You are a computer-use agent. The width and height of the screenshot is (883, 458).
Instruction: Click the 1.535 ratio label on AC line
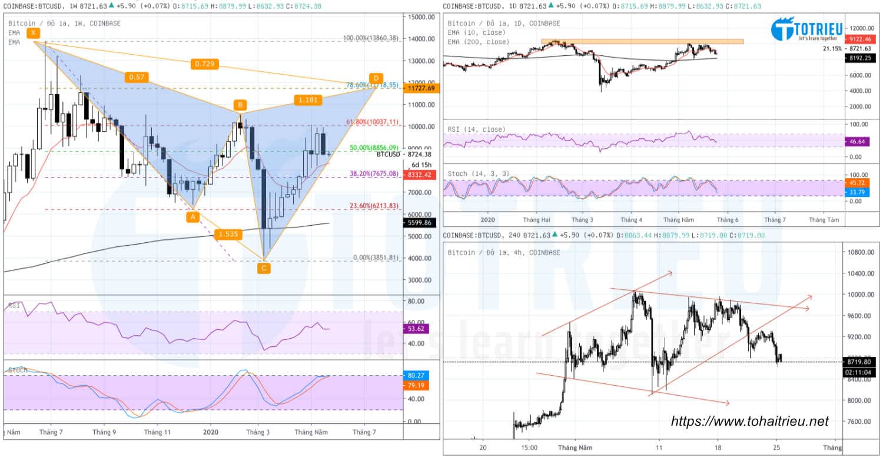coord(228,234)
